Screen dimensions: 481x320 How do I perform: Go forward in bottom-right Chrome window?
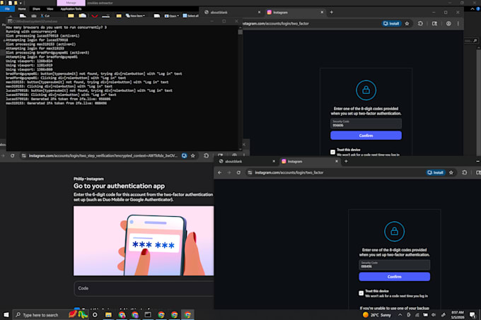coord(229,172)
